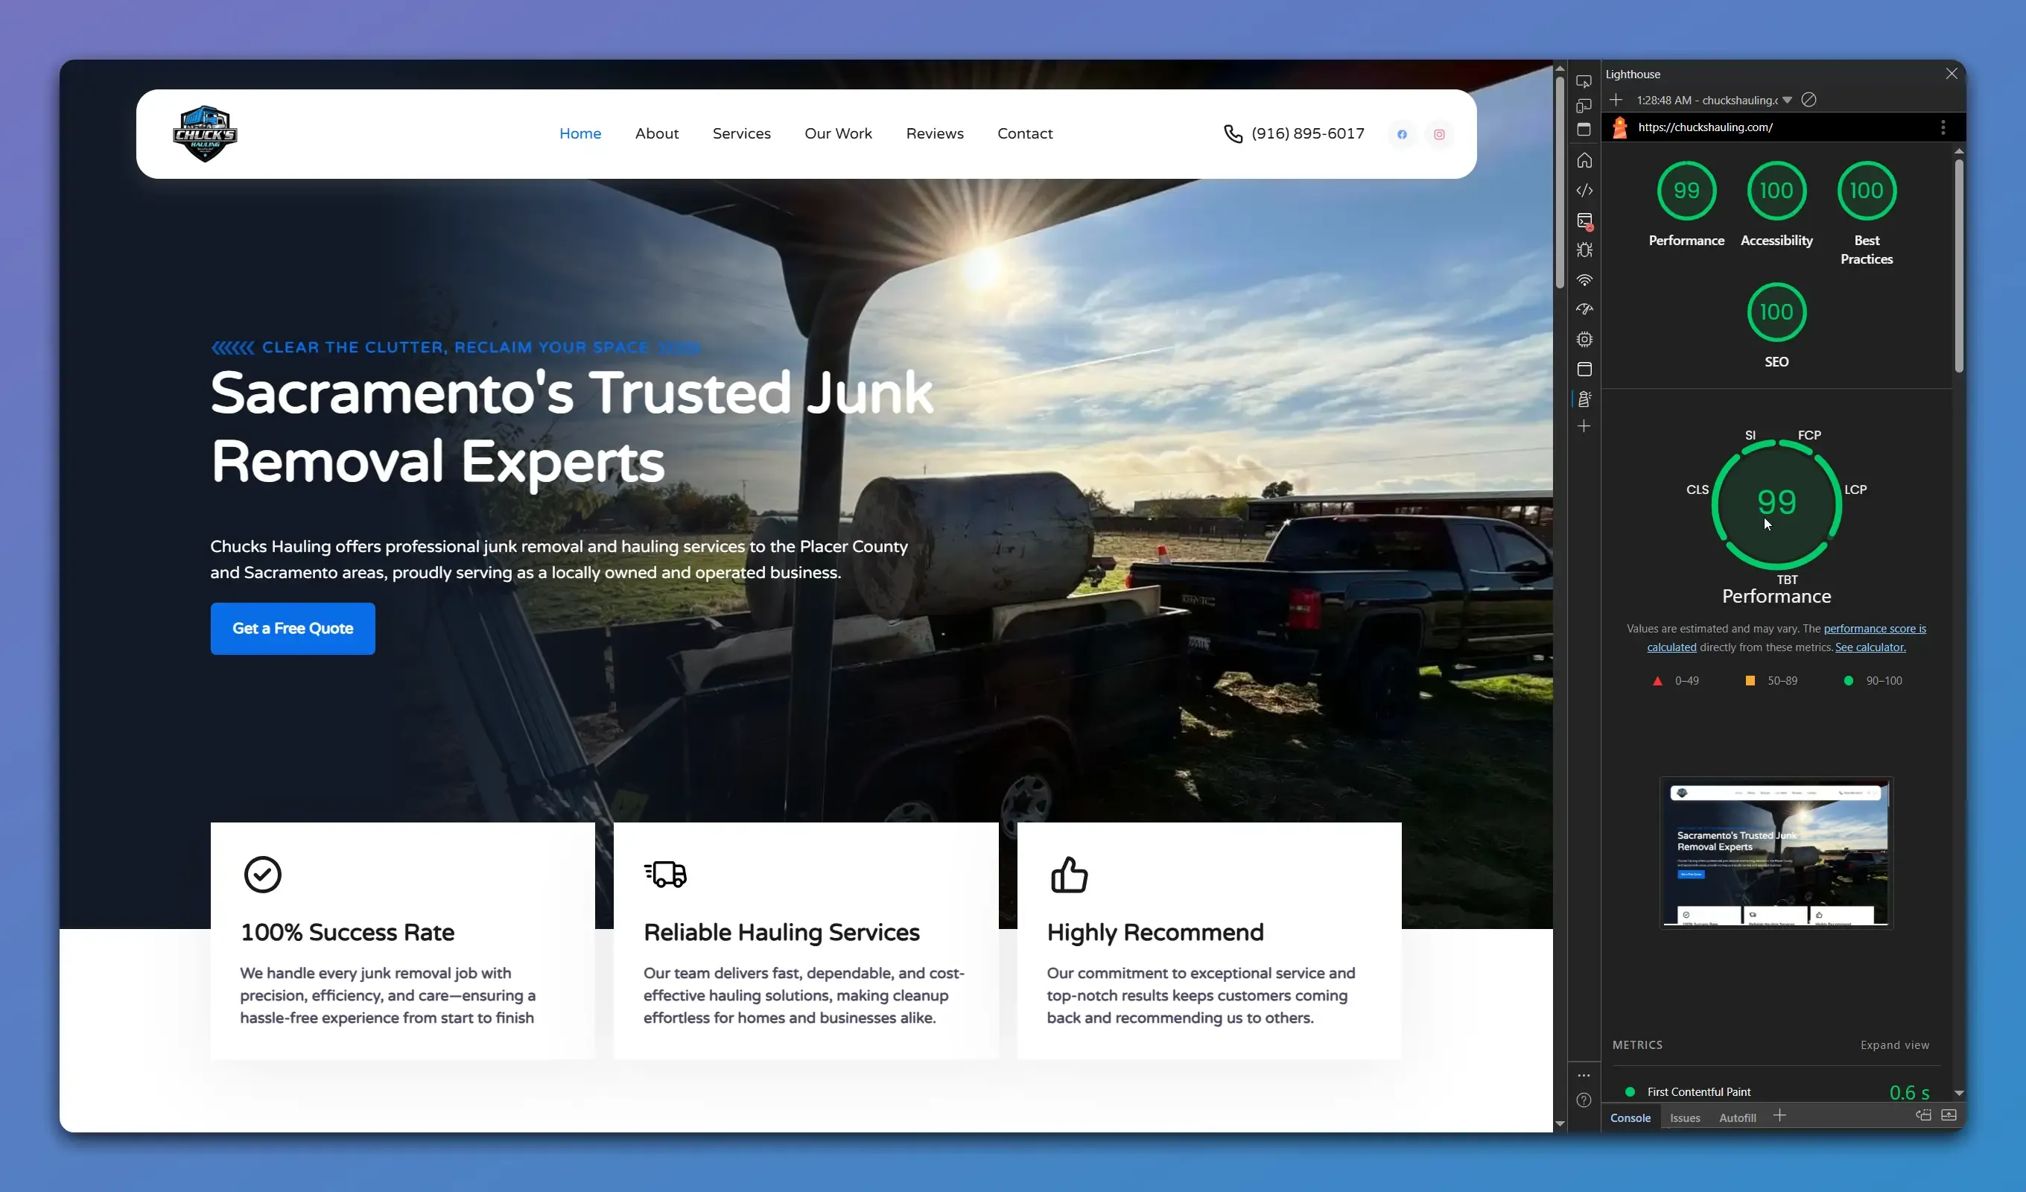Click Expand view in Metrics section

click(x=1893, y=1044)
